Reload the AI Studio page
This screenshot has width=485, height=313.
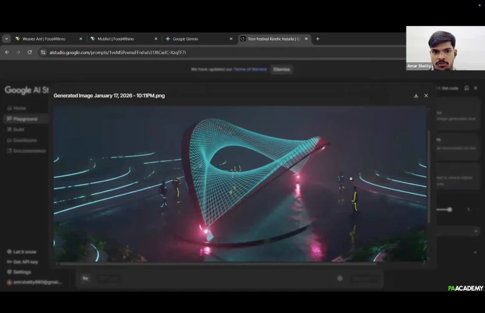coord(29,52)
